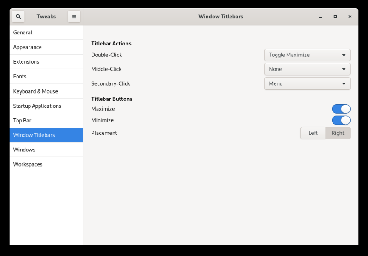Minimize the Tweaks window

(321, 17)
